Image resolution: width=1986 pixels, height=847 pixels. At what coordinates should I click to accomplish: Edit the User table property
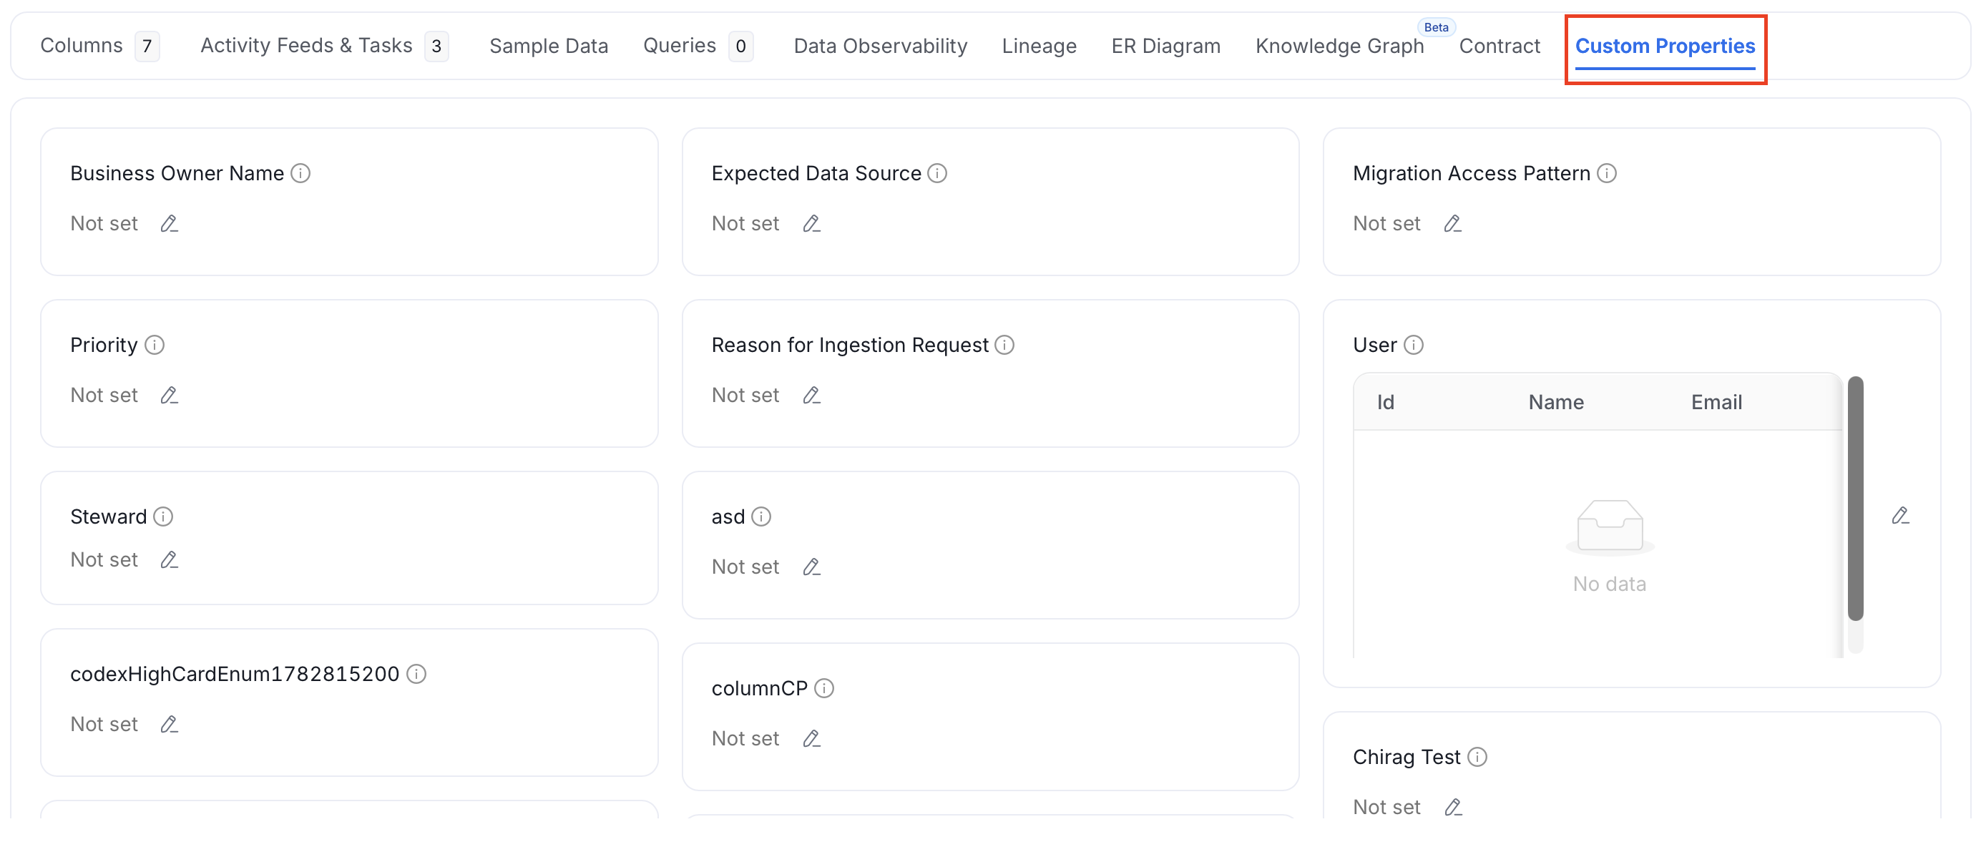1900,516
